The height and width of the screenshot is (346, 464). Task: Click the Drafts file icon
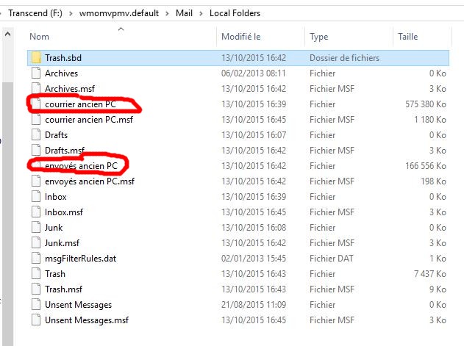[36, 135]
